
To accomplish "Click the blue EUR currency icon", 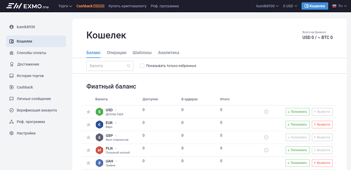I will pyautogui.click(x=99, y=124).
